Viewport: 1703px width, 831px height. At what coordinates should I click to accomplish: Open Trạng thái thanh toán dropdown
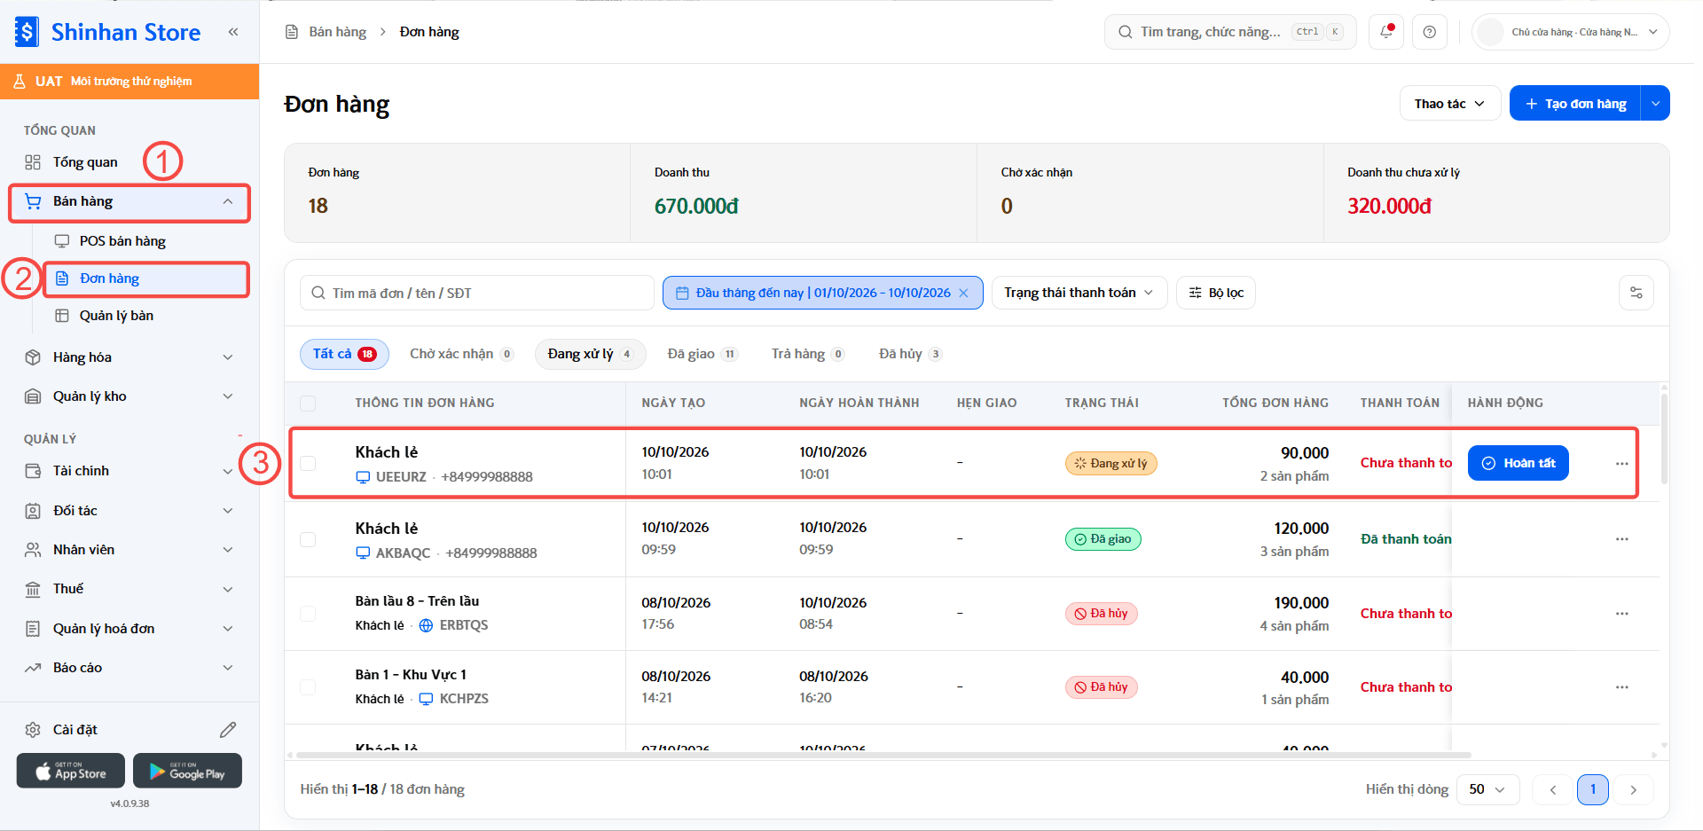pyautogui.click(x=1079, y=293)
